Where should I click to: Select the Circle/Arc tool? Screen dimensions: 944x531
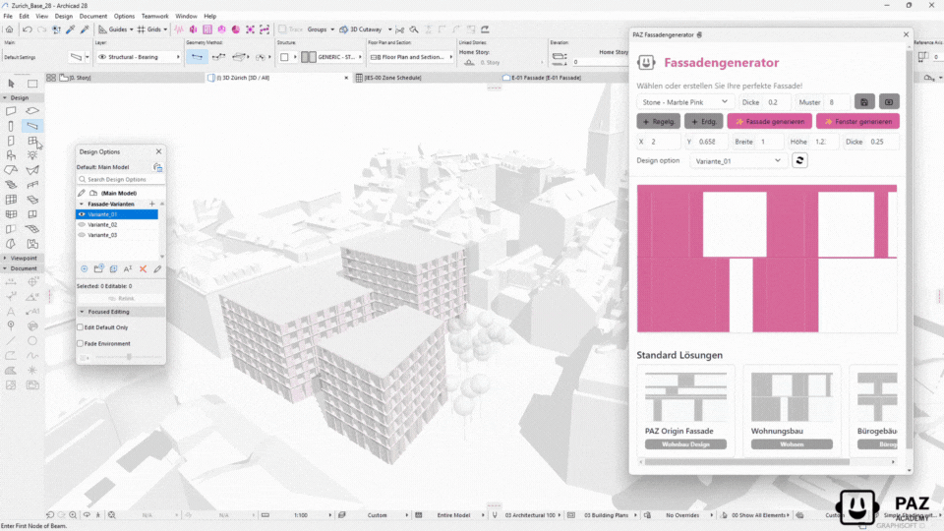coord(32,341)
